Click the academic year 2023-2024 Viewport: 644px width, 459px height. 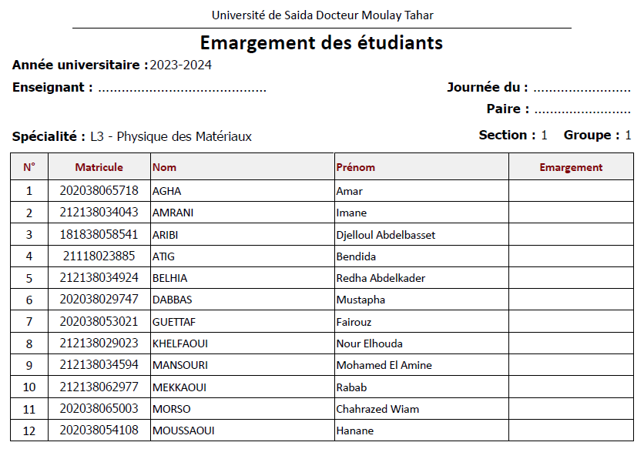(180, 65)
